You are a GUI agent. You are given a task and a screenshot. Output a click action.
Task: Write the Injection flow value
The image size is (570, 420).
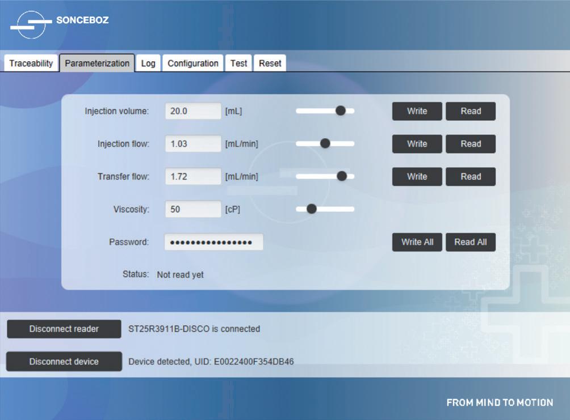coord(417,144)
